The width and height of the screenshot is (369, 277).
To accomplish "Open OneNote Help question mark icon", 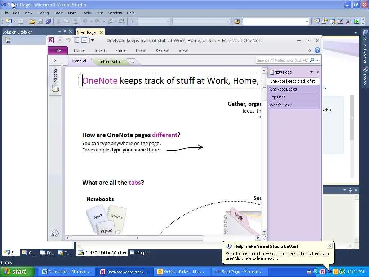I will point(317,50).
